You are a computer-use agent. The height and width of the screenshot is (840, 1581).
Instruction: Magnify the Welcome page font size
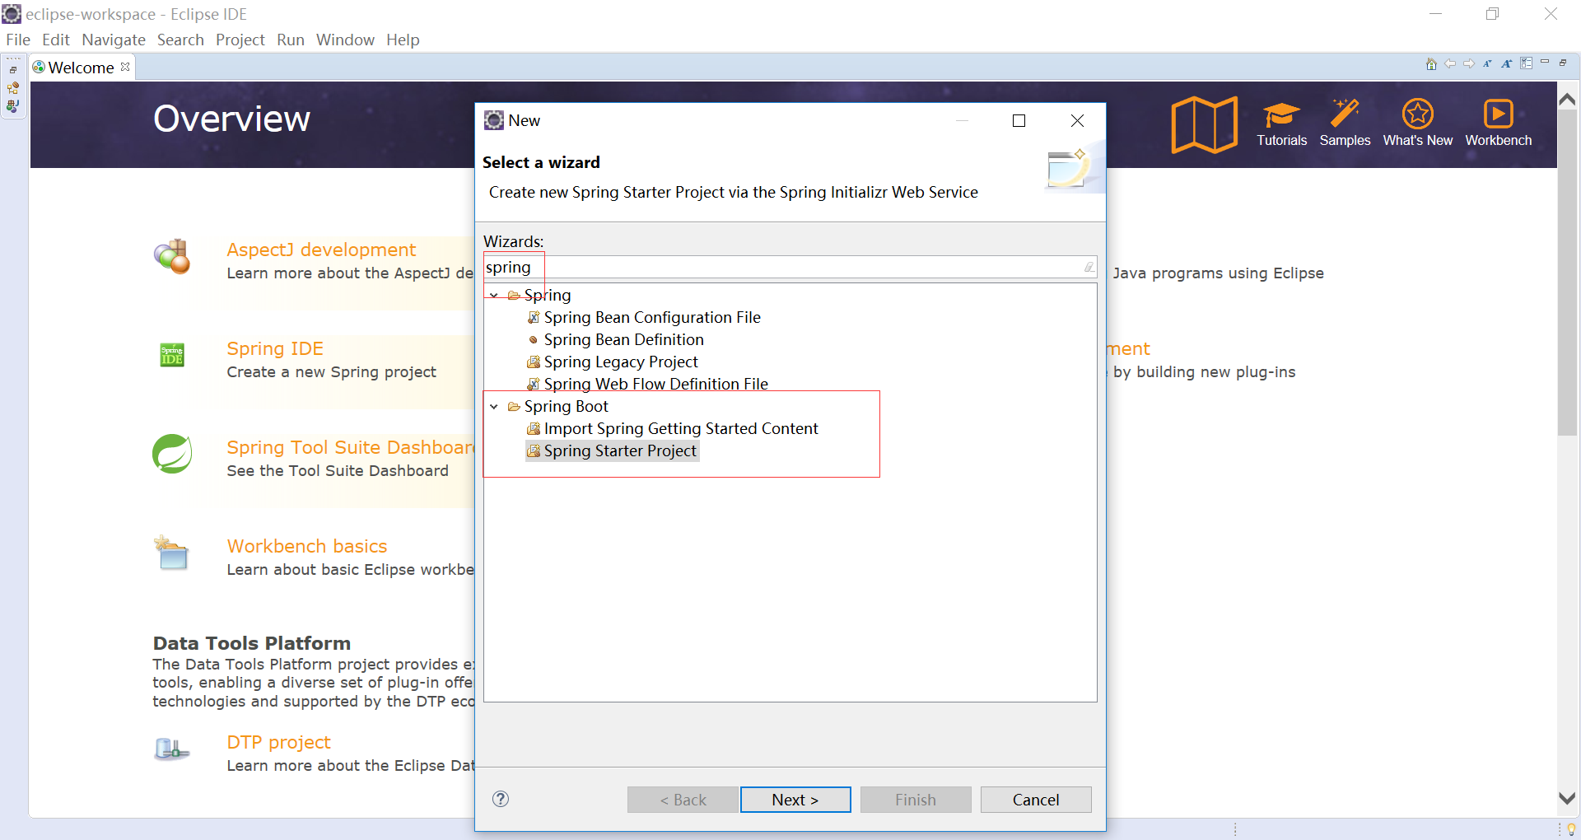(1507, 63)
